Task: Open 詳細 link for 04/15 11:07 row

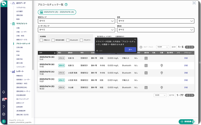Action: point(186,80)
